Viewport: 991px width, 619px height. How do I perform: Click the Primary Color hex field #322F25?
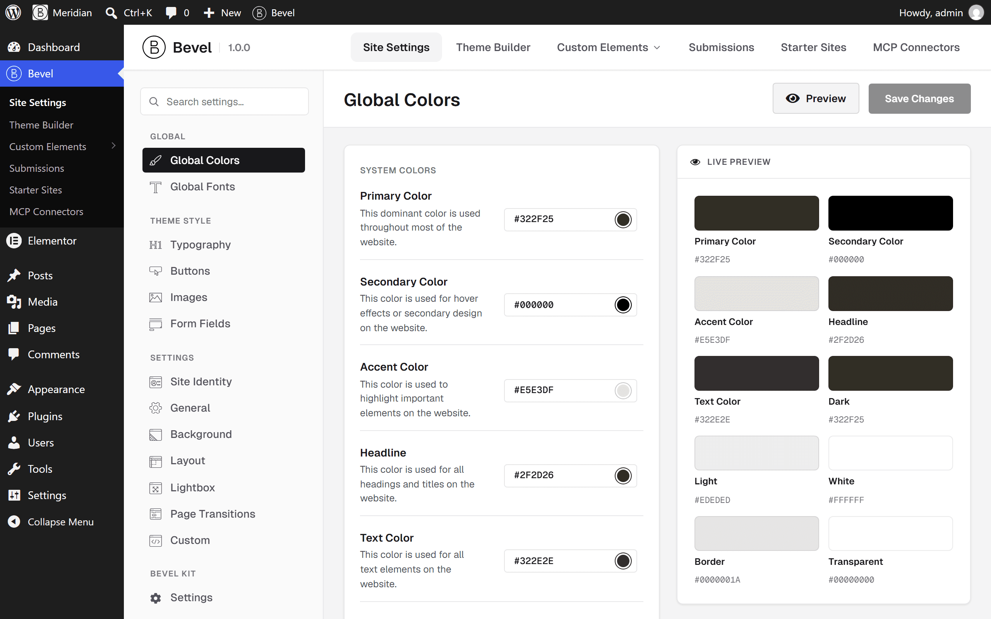click(570, 219)
